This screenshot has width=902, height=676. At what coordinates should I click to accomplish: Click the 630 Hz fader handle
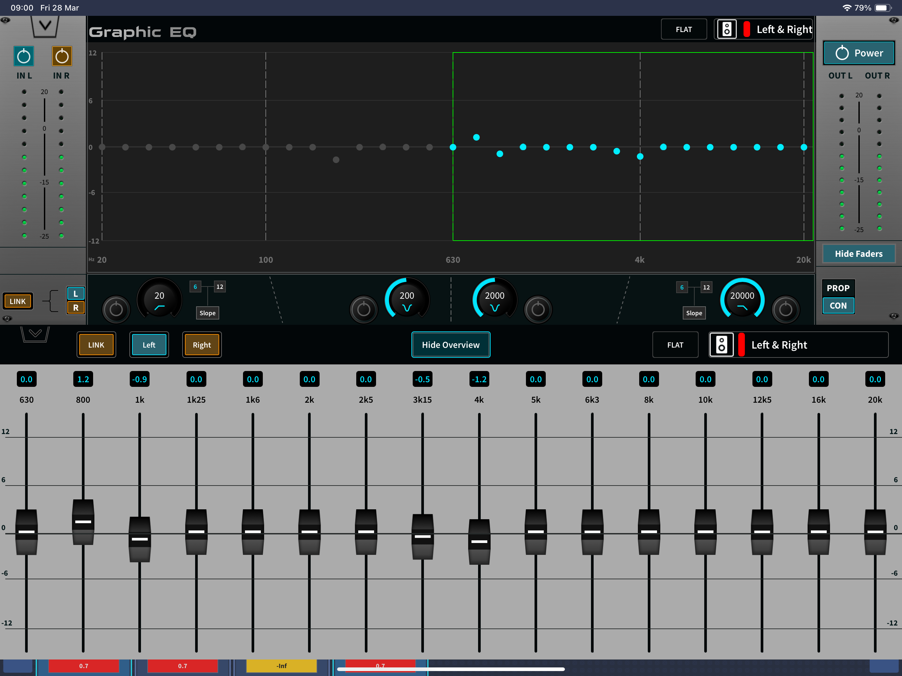26,532
